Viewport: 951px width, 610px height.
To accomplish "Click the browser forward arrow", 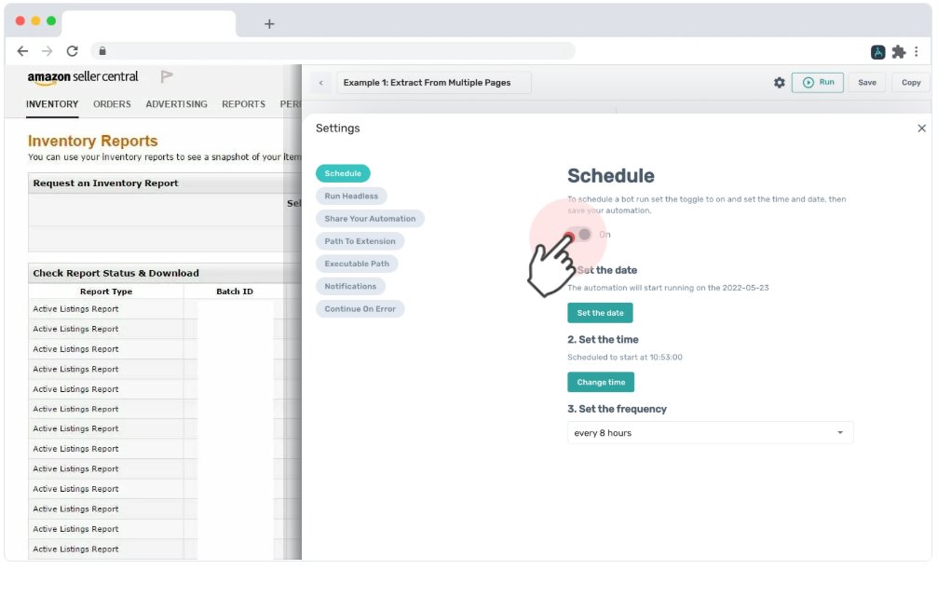I will [48, 51].
